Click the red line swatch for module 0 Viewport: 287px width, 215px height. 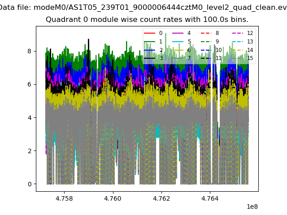click(149, 33)
